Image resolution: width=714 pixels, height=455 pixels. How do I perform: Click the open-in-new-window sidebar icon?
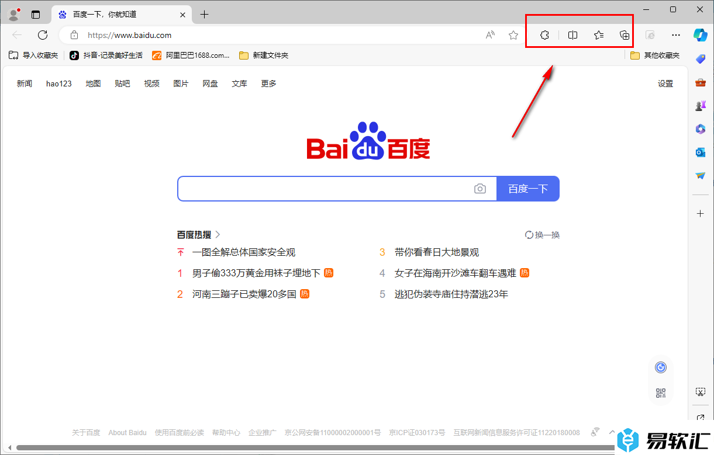[x=700, y=418]
